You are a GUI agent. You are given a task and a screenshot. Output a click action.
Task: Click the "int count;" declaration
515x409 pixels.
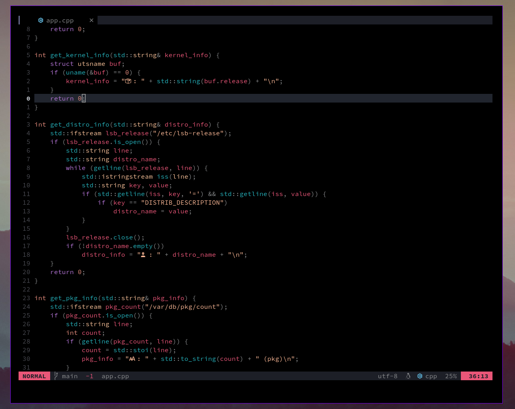click(86, 333)
